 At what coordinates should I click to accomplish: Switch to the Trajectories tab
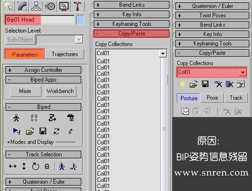(x=65, y=54)
